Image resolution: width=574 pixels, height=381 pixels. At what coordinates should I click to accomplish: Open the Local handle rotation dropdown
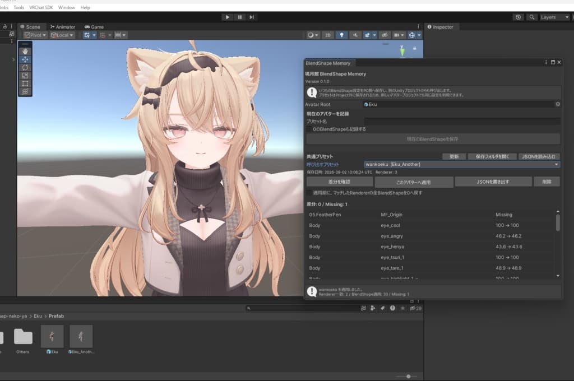[62, 35]
